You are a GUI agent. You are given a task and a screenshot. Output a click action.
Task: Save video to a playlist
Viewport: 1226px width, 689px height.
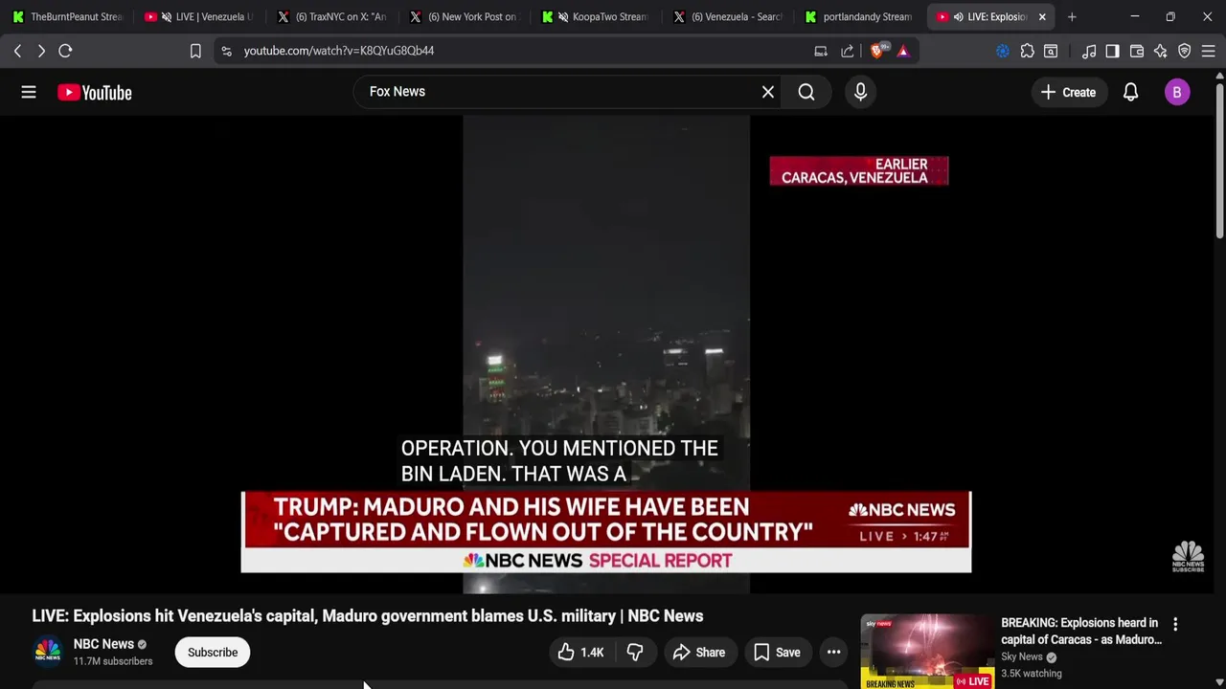777,652
